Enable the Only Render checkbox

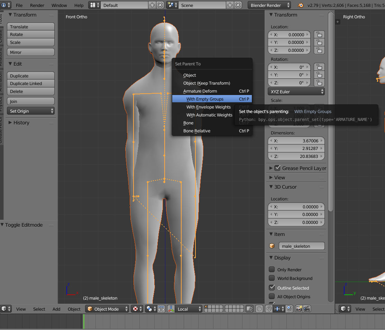click(x=272, y=270)
